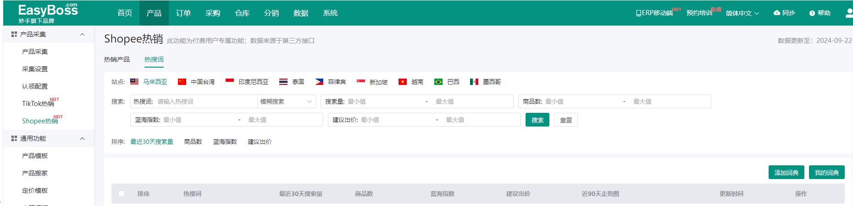Focus the 蓝海指数 maximum value field
Viewport: 853px width, 206px height.
[x=284, y=120]
